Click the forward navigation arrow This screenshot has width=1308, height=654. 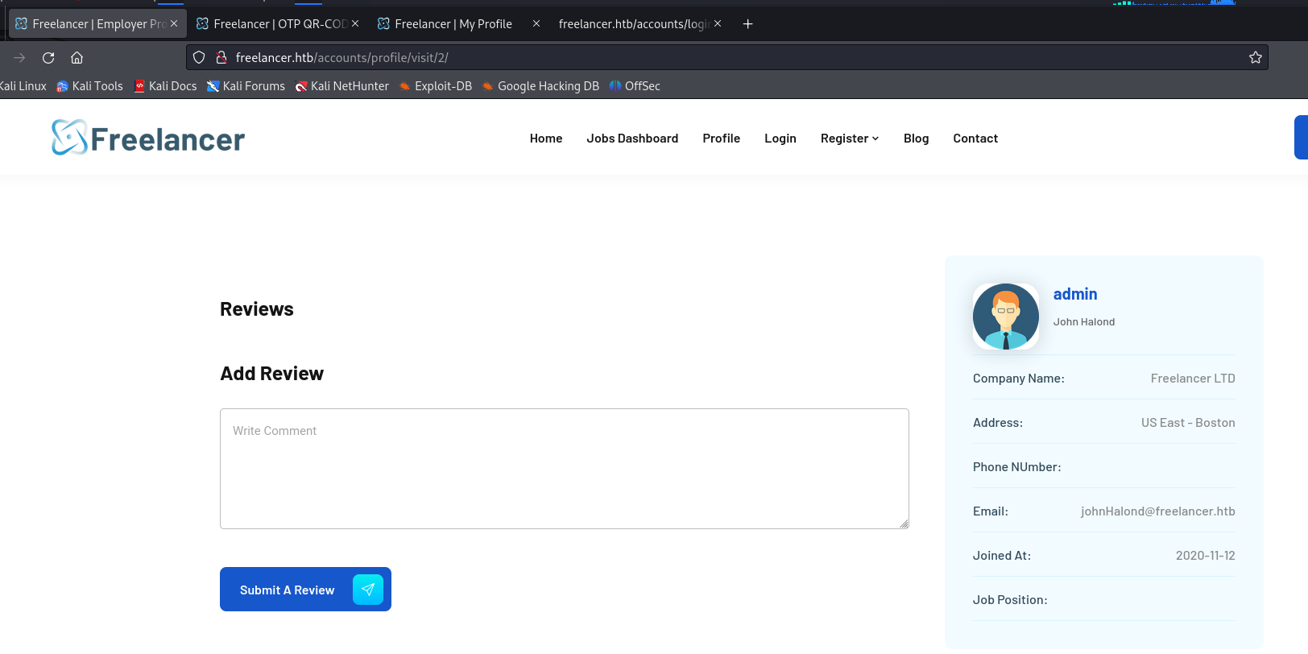[19, 58]
